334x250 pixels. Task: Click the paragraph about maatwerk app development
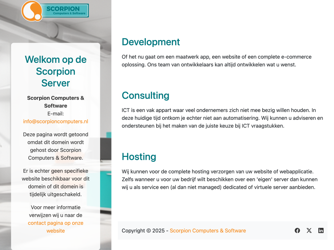pos(217,61)
